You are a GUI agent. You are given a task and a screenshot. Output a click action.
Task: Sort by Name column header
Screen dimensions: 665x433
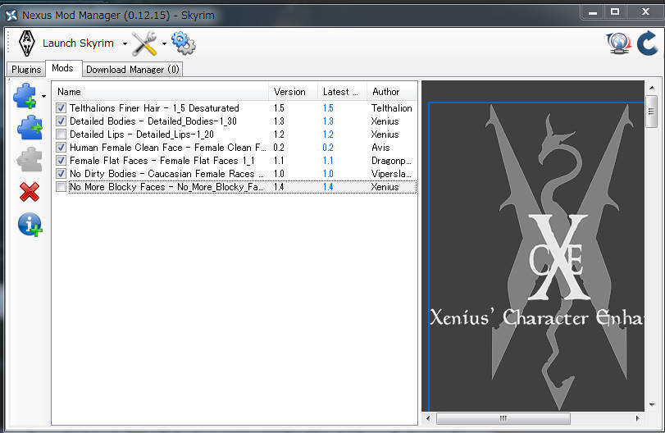161,92
